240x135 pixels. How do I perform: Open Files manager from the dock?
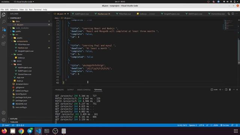tap(13, 131)
